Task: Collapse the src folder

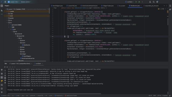Action: coord(7,23)
